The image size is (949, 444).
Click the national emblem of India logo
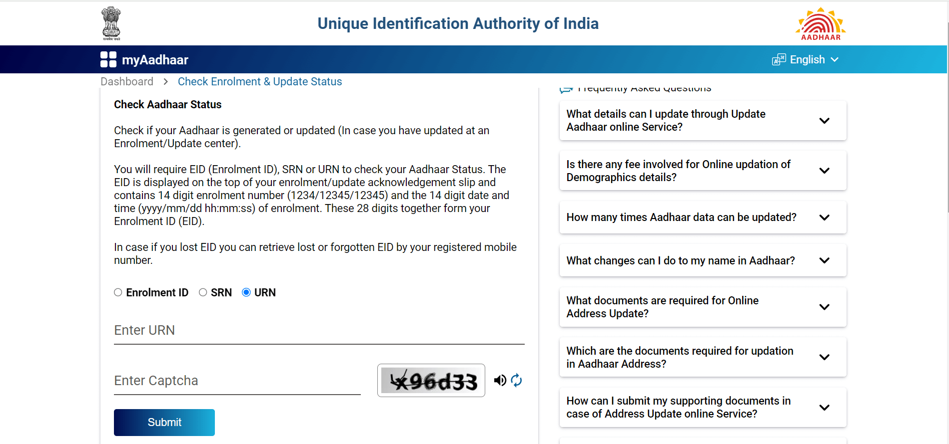[110, 23]
